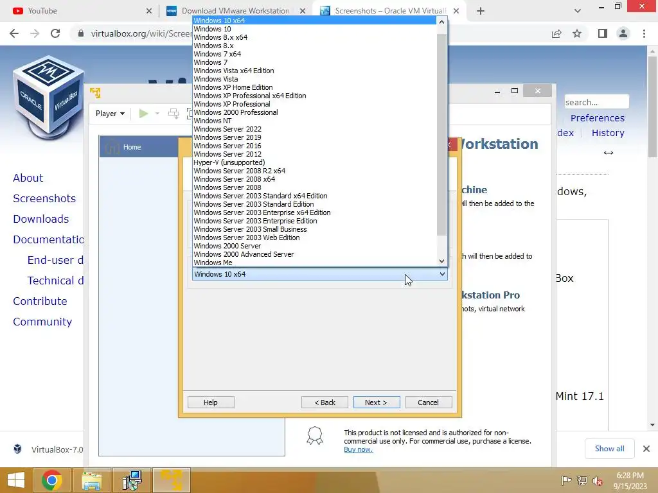This screenshot has width=658, height=493.
Task: Click the VirtualBox cube logo
Action: point(48,98)
